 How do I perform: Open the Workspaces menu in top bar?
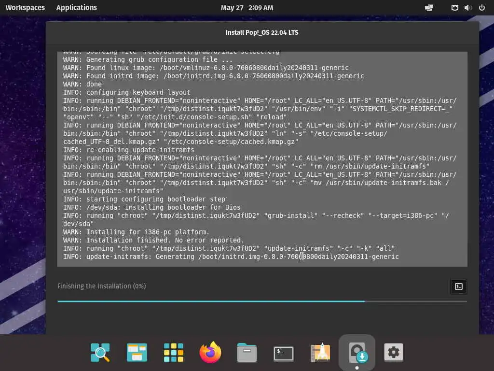coord(25,8)
